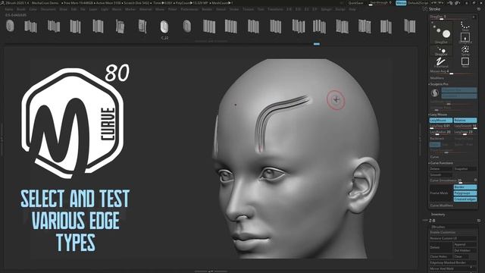Click the large DragDot stroke thumbnail
The height and width of the screenshot is (273, 485).
(441, 33)
